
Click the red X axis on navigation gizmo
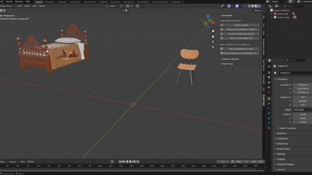click(x=213, y=22)
